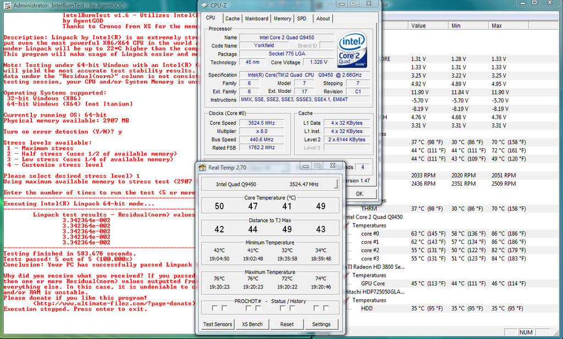Go to the SPD tab in CPU-Z
The image size is (563, 339).
coord(302,19)
